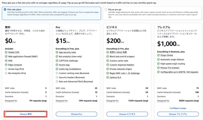This screenshot has height=120, width=203.
Task: Click the check icon next to Origin Shield
Action: click(x=158, y=55)
